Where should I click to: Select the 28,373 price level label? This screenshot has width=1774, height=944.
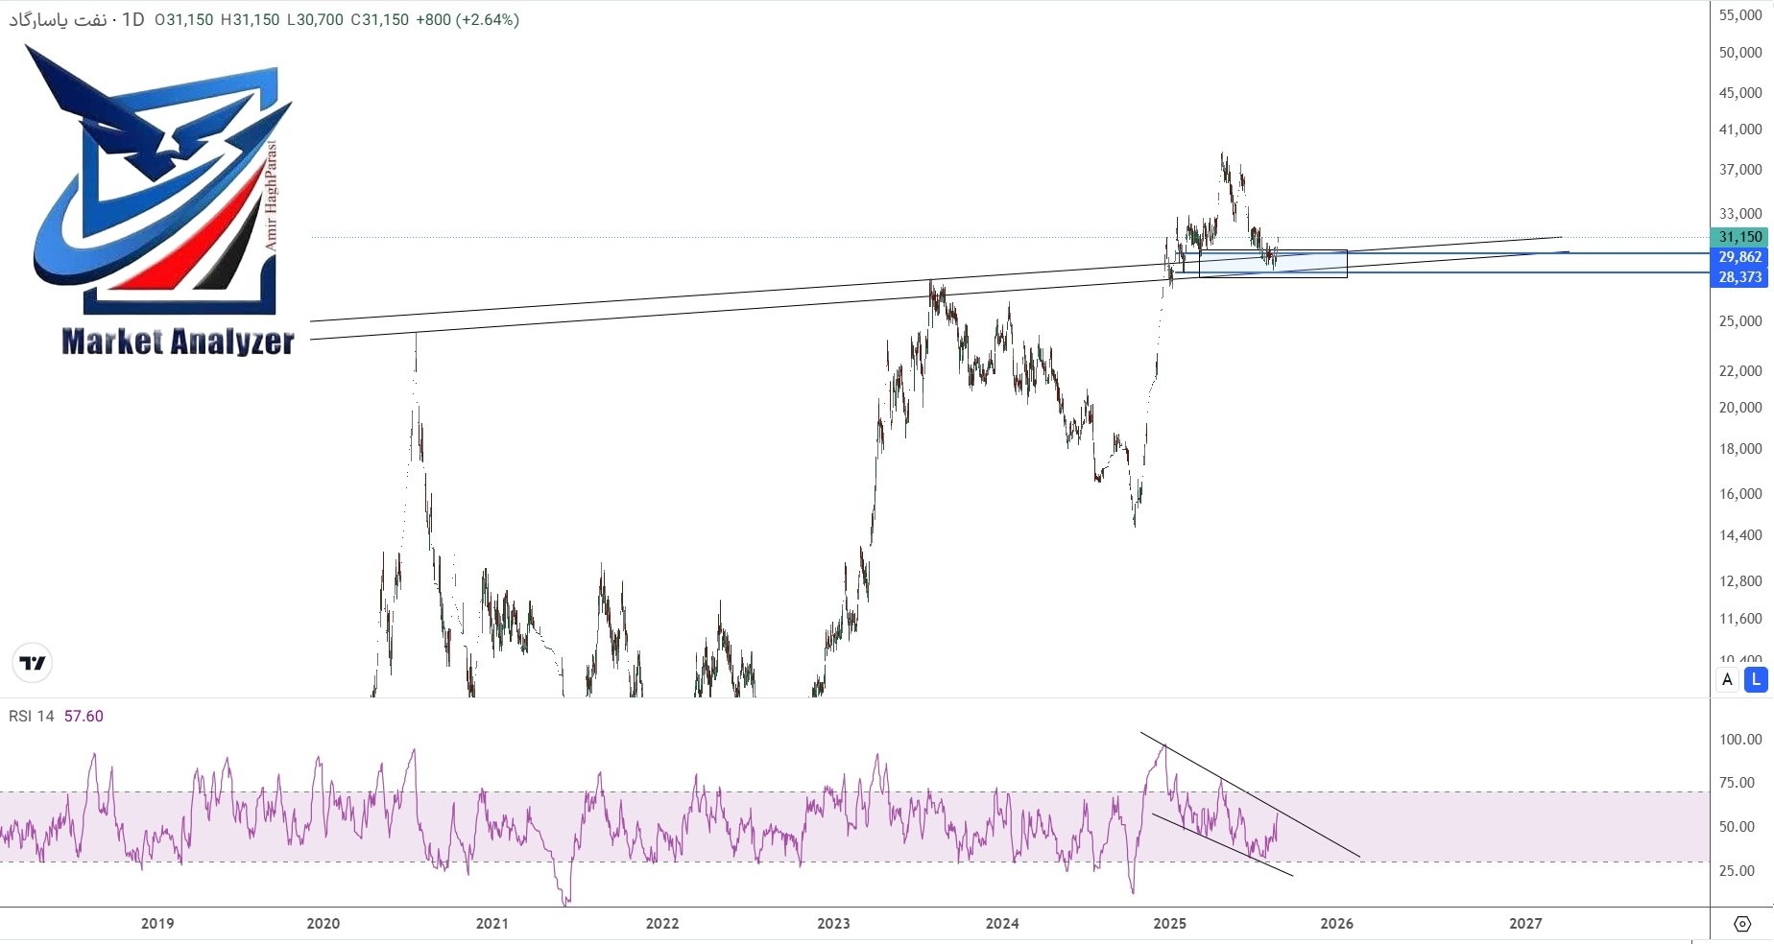(x=1739, y=277)
